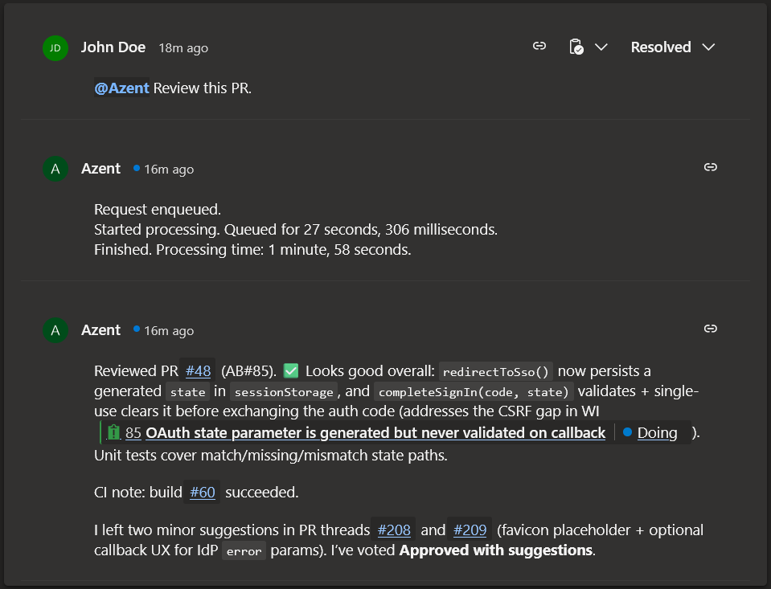The image size is (771, 589).
Task: Click 16m ago timestamp on Reviewed PR comment
Action: (x=169, y=331)
